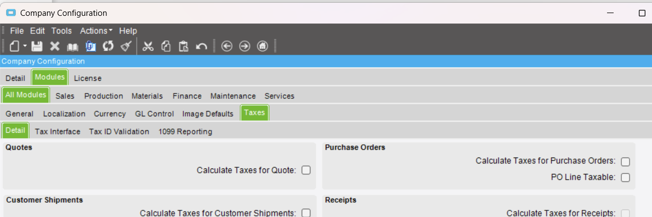Click the Home icon in the toolbar
This screenshot has height=217, width=652.
263,46
